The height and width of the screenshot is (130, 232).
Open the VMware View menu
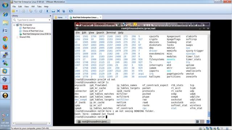click(26, 6)
